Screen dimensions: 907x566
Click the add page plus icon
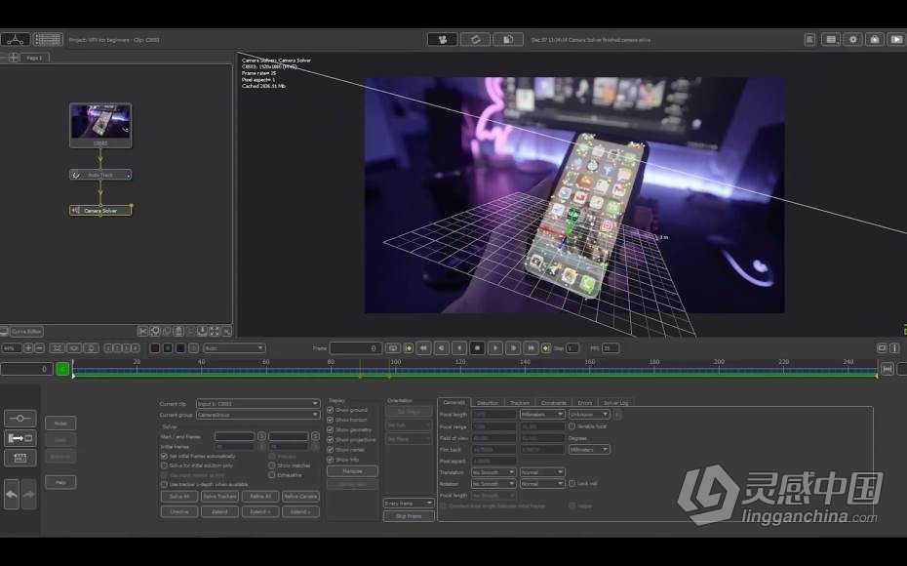tap(14, 58)
